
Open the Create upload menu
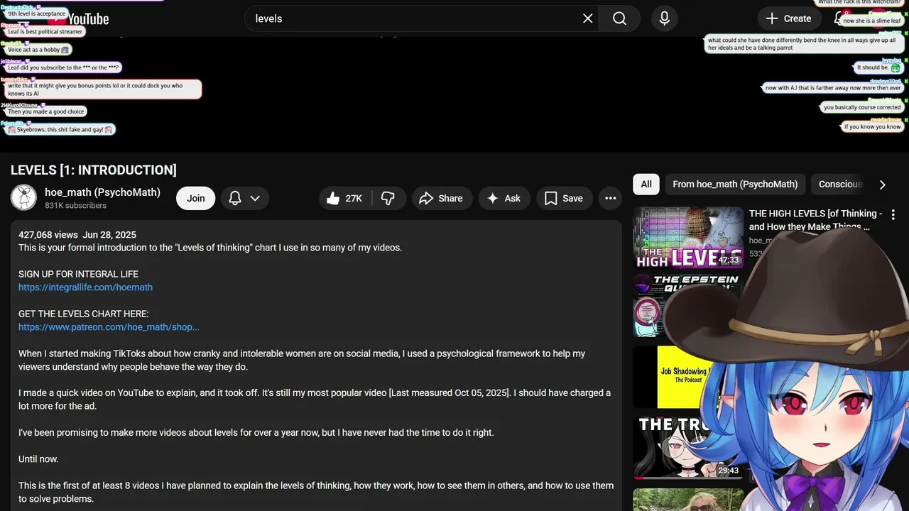(788, 18)
